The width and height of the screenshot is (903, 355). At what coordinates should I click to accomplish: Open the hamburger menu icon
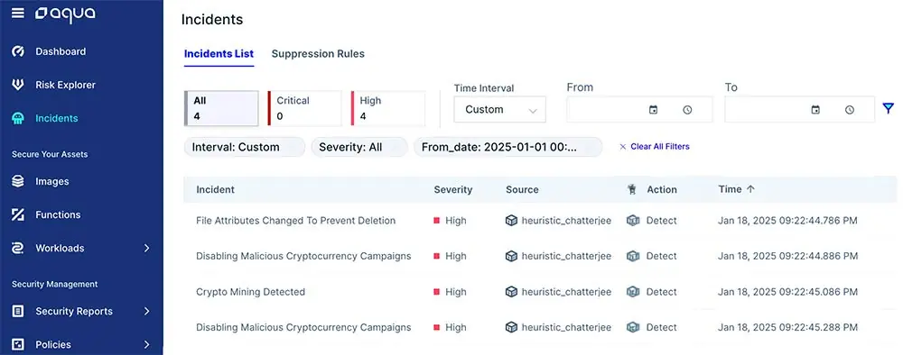coord(18,13)
